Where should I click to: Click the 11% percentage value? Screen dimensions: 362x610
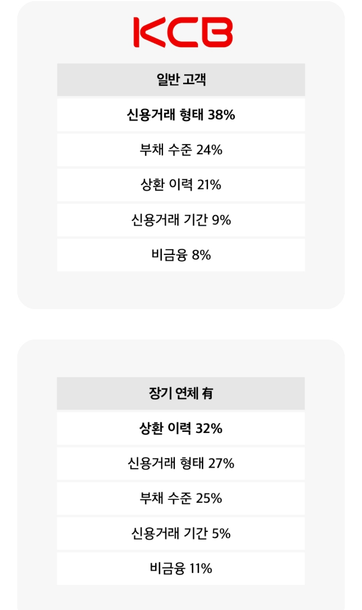200,569
